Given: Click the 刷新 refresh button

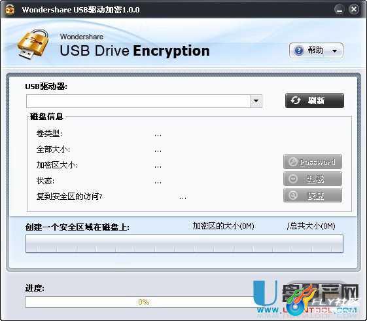Looking at the screenshot, I should point(315,100).
